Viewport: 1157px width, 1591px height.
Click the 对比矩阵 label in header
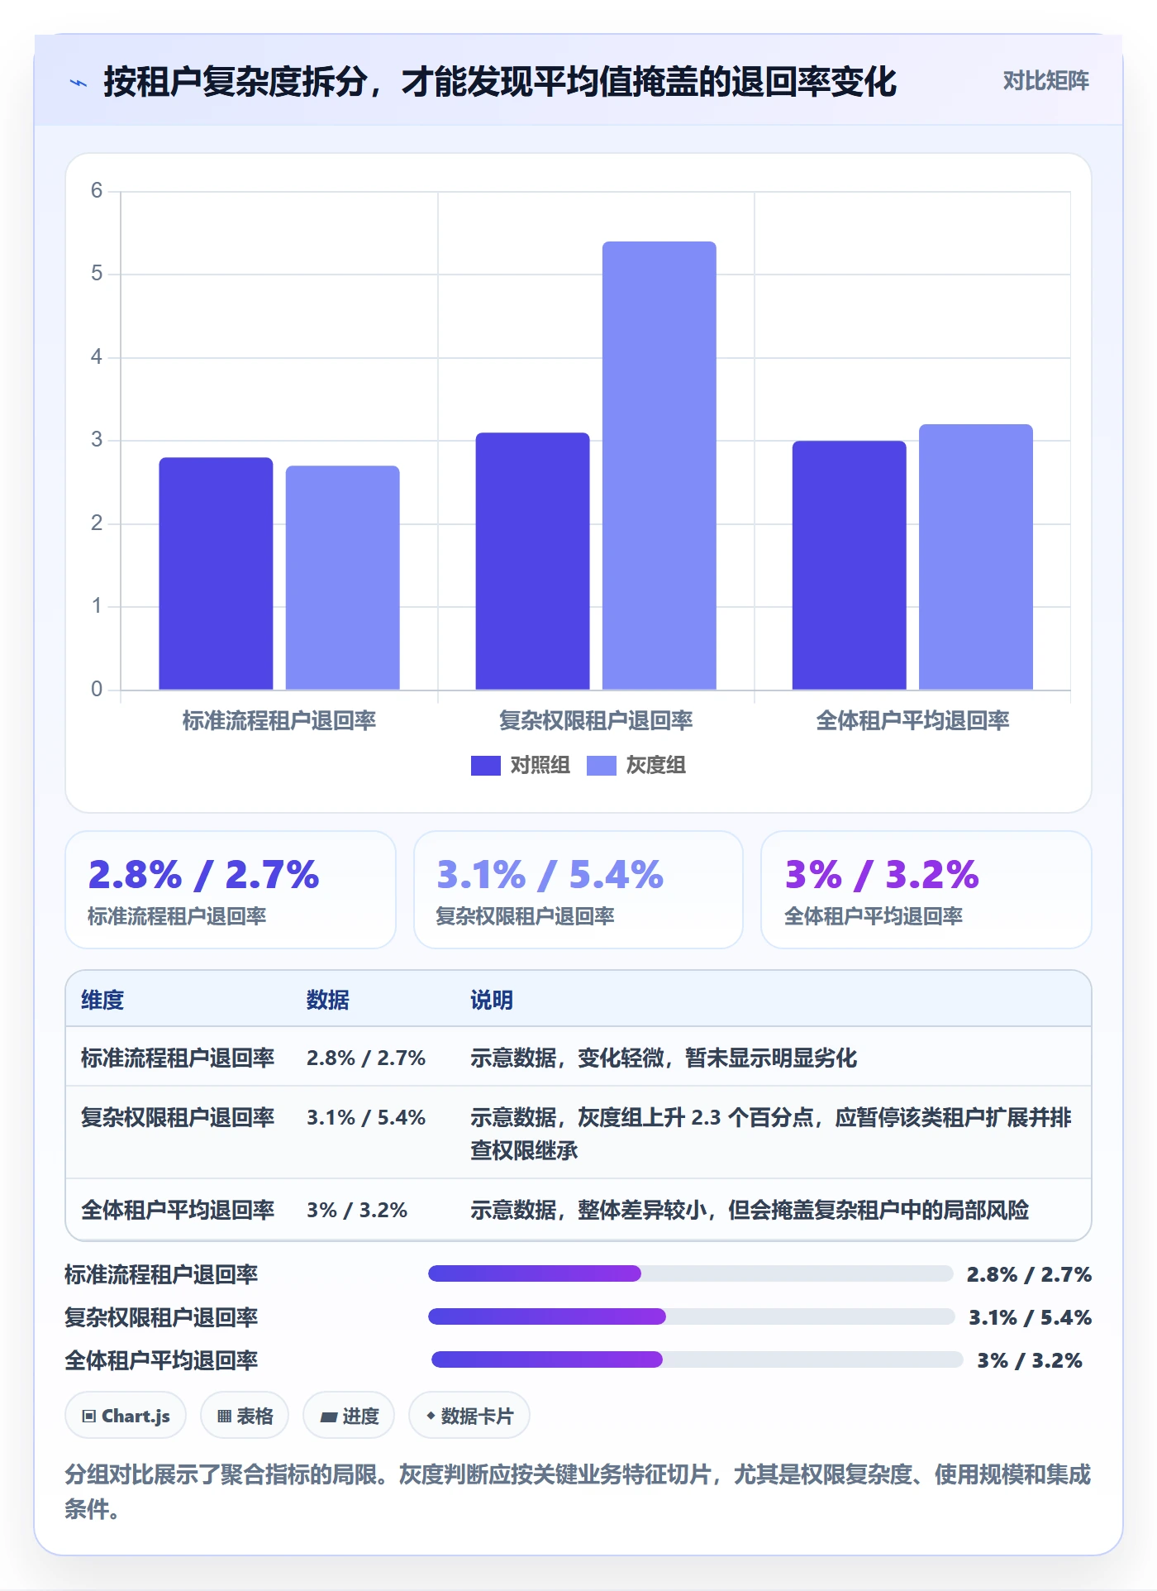1045,81
